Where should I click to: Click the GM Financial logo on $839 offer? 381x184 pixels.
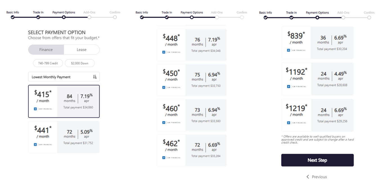coord(296,50)
